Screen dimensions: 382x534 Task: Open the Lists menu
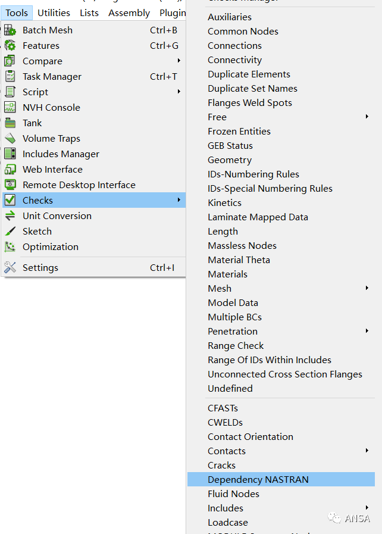click(89, 13)
